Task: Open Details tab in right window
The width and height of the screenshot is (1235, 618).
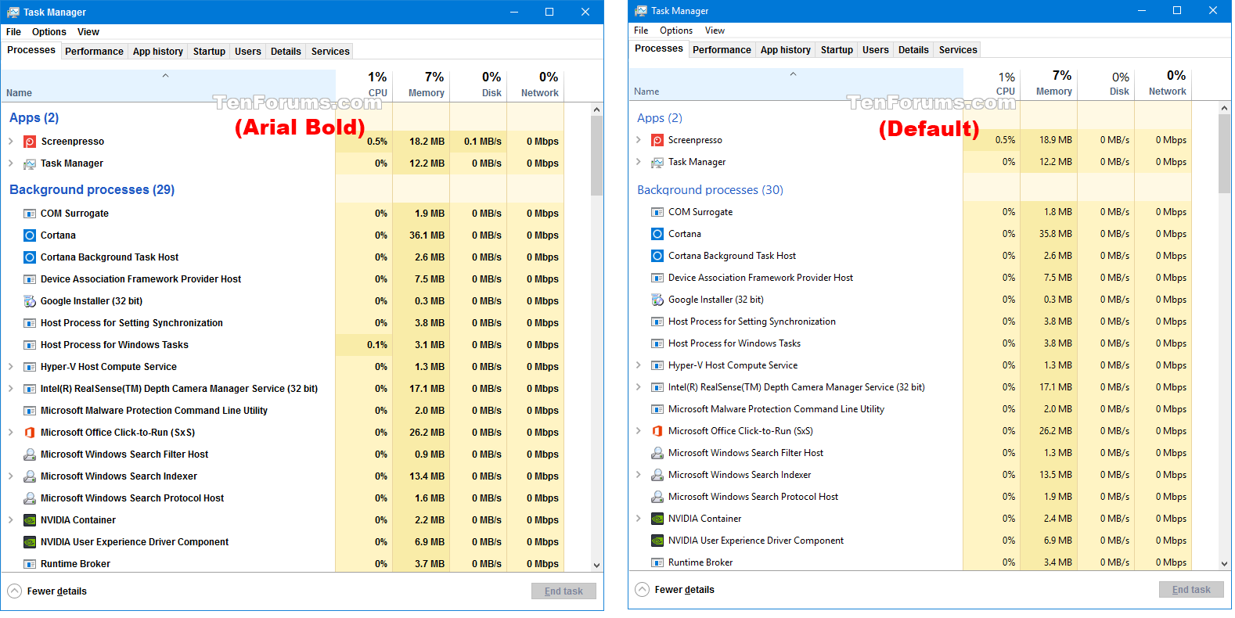Action: (913, 50)
